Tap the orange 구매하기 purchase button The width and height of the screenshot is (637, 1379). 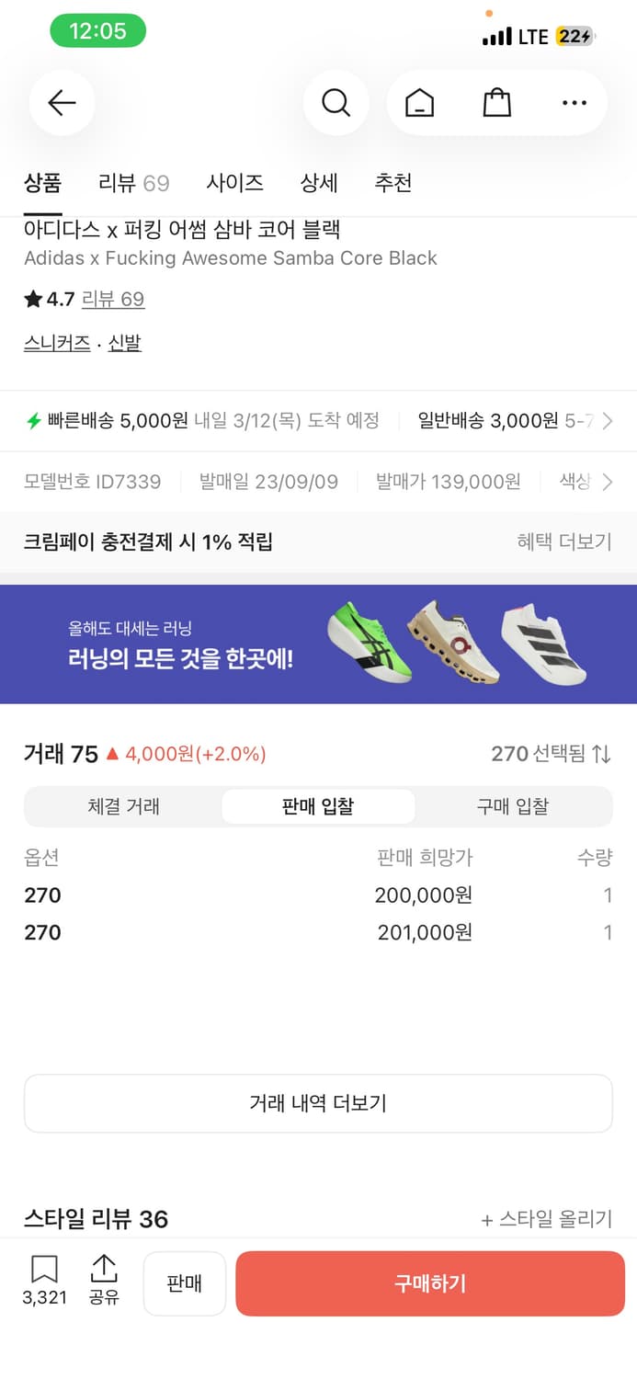pyautogui.click(x=429, y=1282)
